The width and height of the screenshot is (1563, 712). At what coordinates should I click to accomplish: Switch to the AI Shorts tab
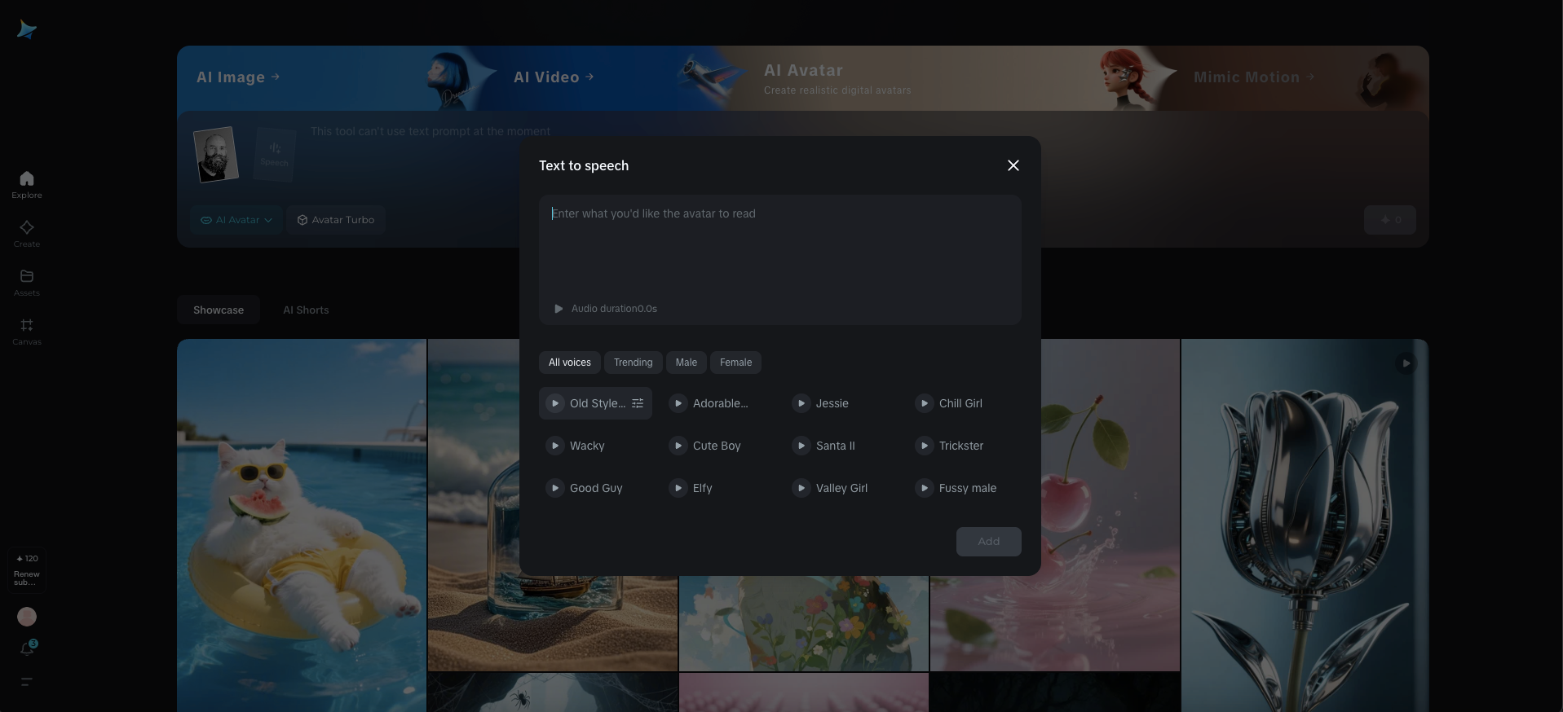306,310
